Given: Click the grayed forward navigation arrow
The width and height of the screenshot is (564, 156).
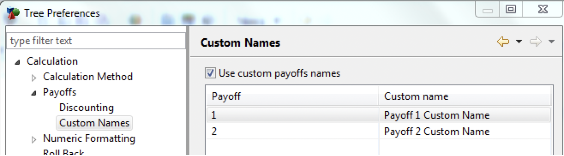Looking at the screenshot, I should 536,42.
